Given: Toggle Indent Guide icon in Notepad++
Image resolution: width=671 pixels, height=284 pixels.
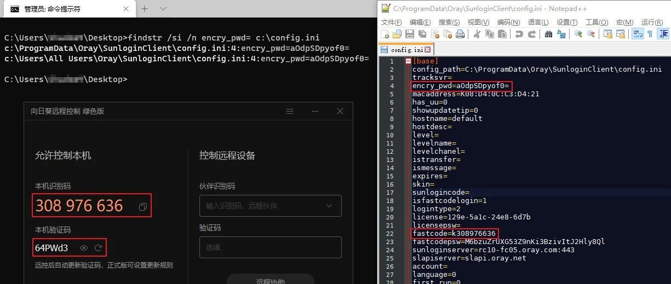Looking at the screenshot, I should click(x=663, y=34).
